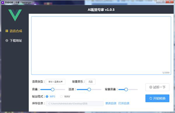Click the 语速 speech speed slider handle

point(89,90)
